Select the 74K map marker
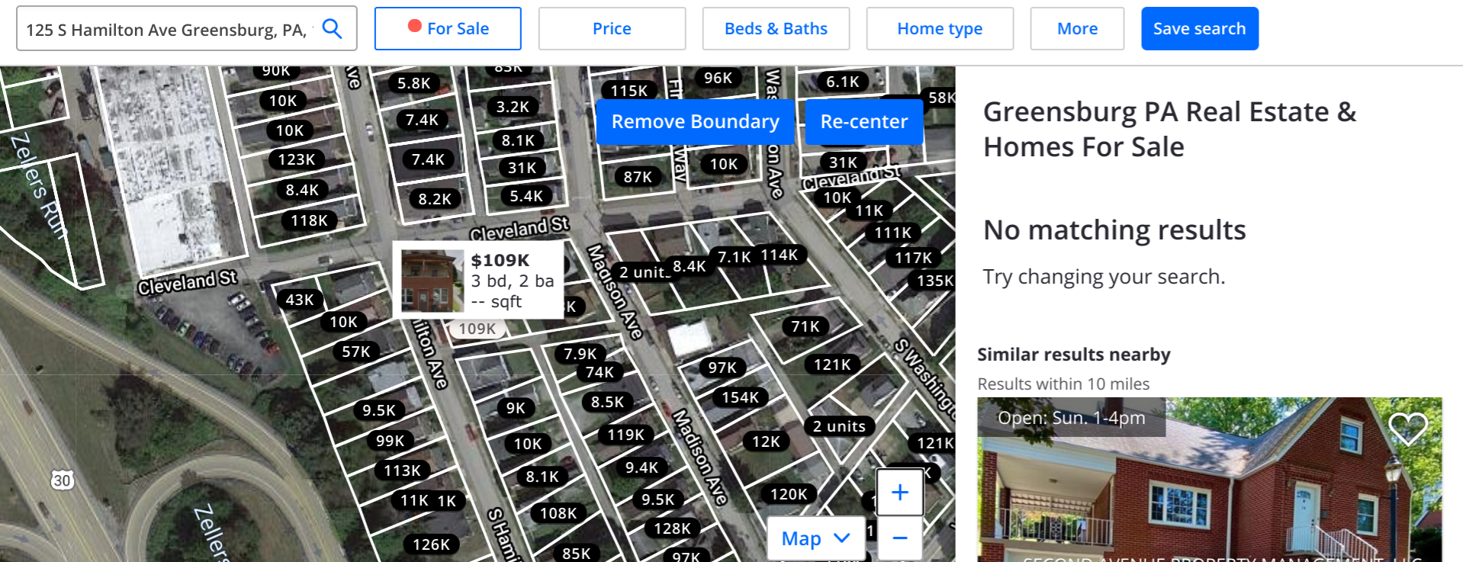Screen dimensions: 1463x562 pos(600,372)
